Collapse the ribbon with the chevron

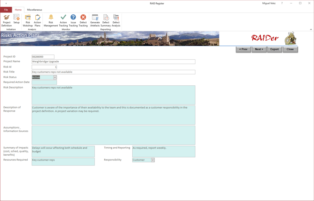[311, 29]
